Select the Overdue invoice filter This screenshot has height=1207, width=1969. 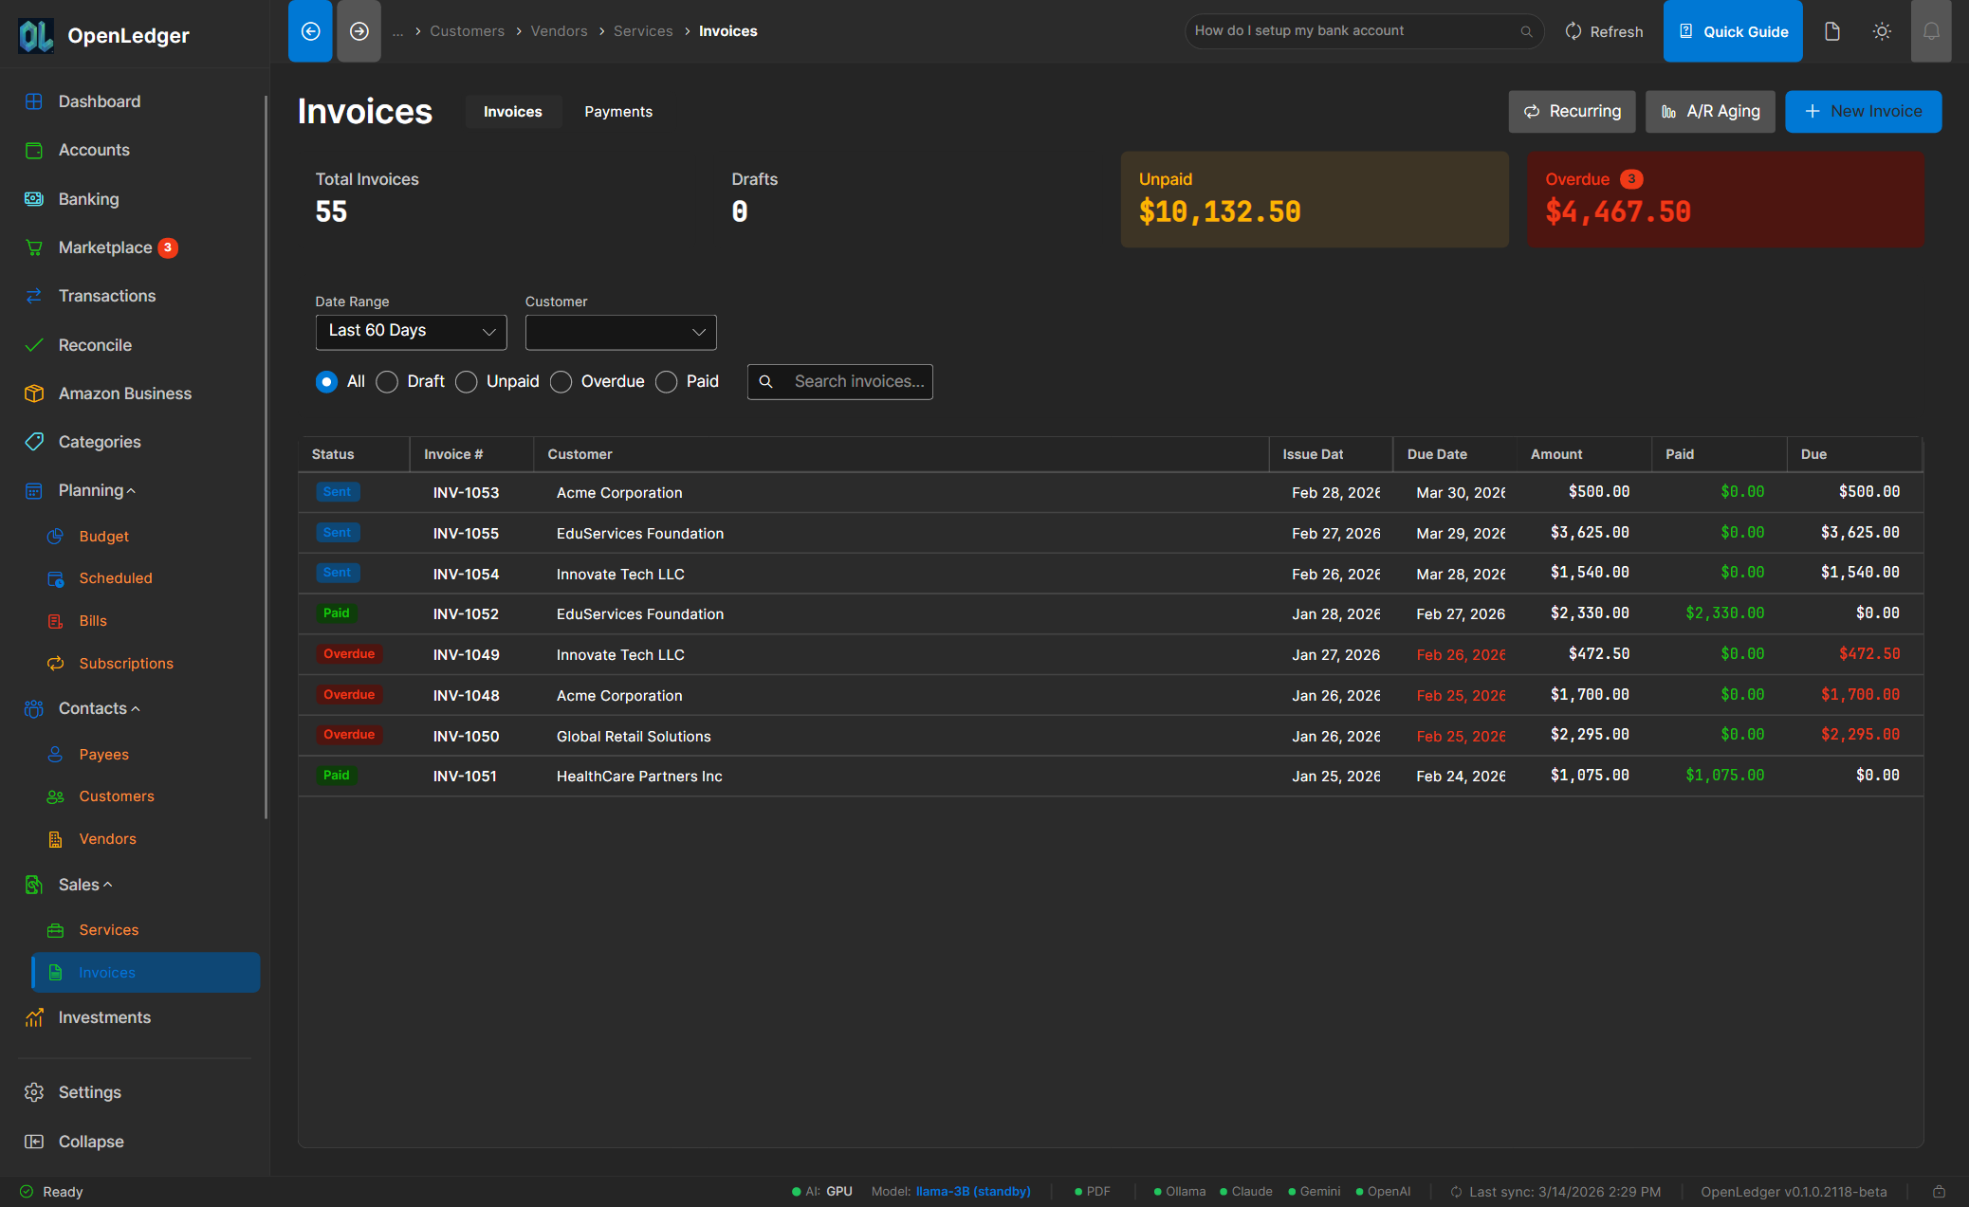(561, 381)
